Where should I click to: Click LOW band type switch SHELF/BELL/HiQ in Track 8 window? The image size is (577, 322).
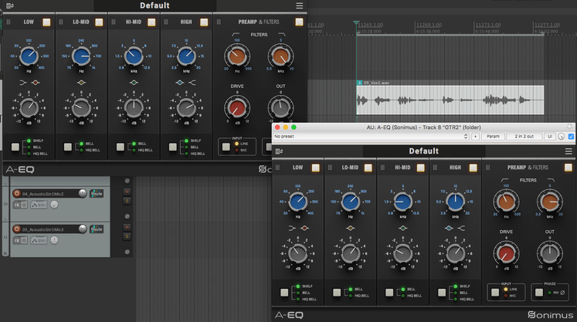tap(284, 293)
